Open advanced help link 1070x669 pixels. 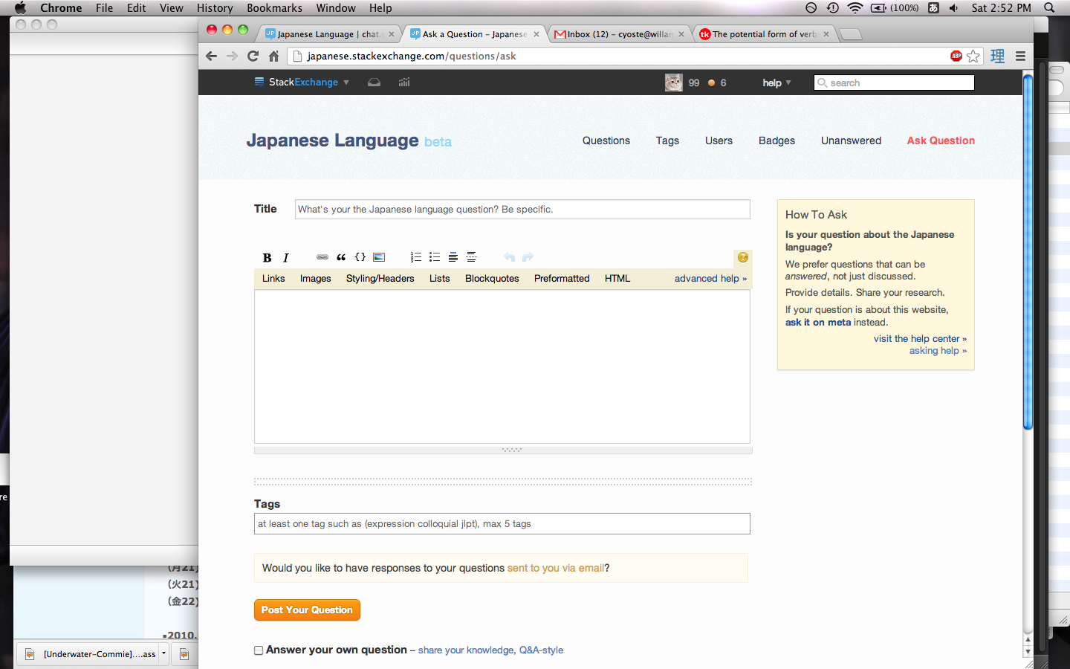click(710, 278)
